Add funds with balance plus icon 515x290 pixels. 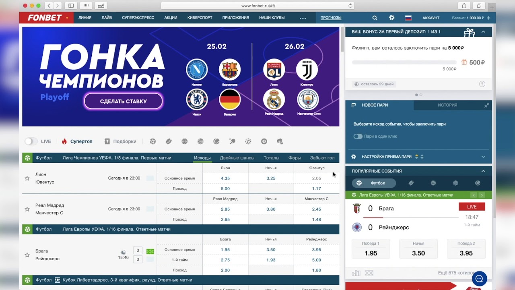point(488,18)
